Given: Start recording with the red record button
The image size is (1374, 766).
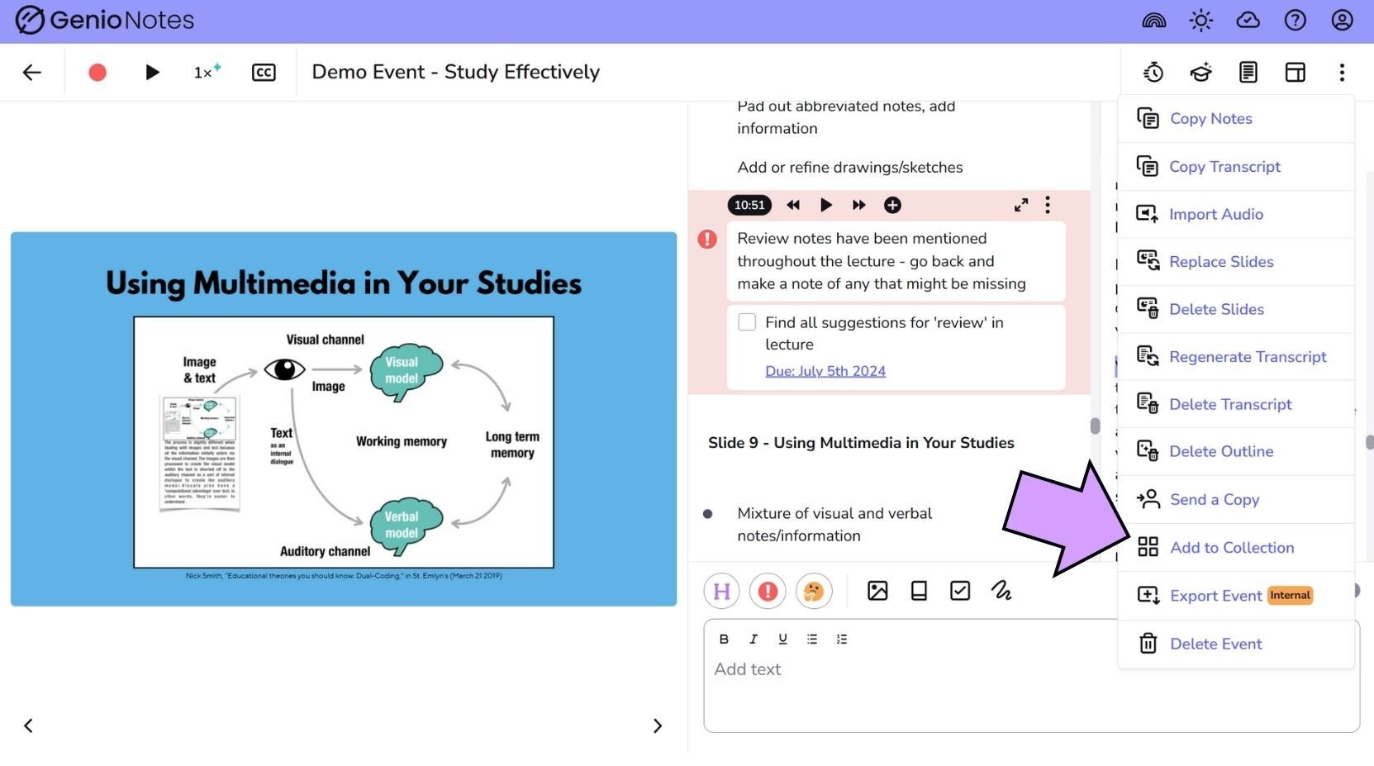Looking at the screenshot, I should 97,72.
